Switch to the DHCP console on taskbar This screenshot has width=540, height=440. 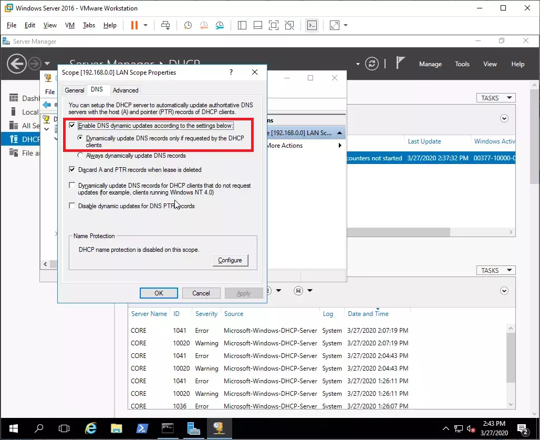coord(220,428)
